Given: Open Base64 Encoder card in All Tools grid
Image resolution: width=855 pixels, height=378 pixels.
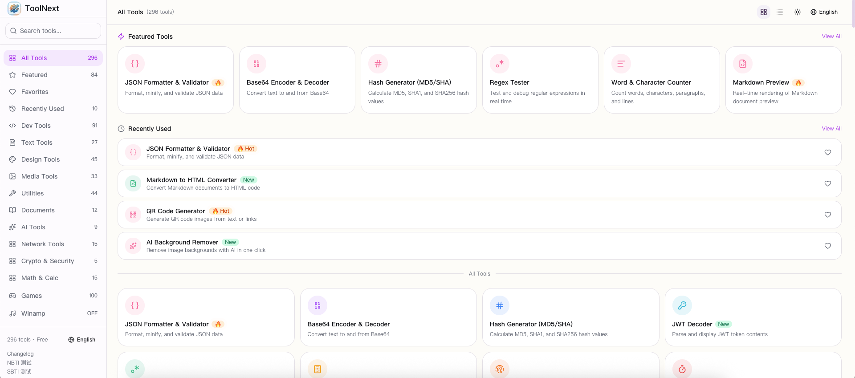Looking at the screenshot, I should (388, 317).
